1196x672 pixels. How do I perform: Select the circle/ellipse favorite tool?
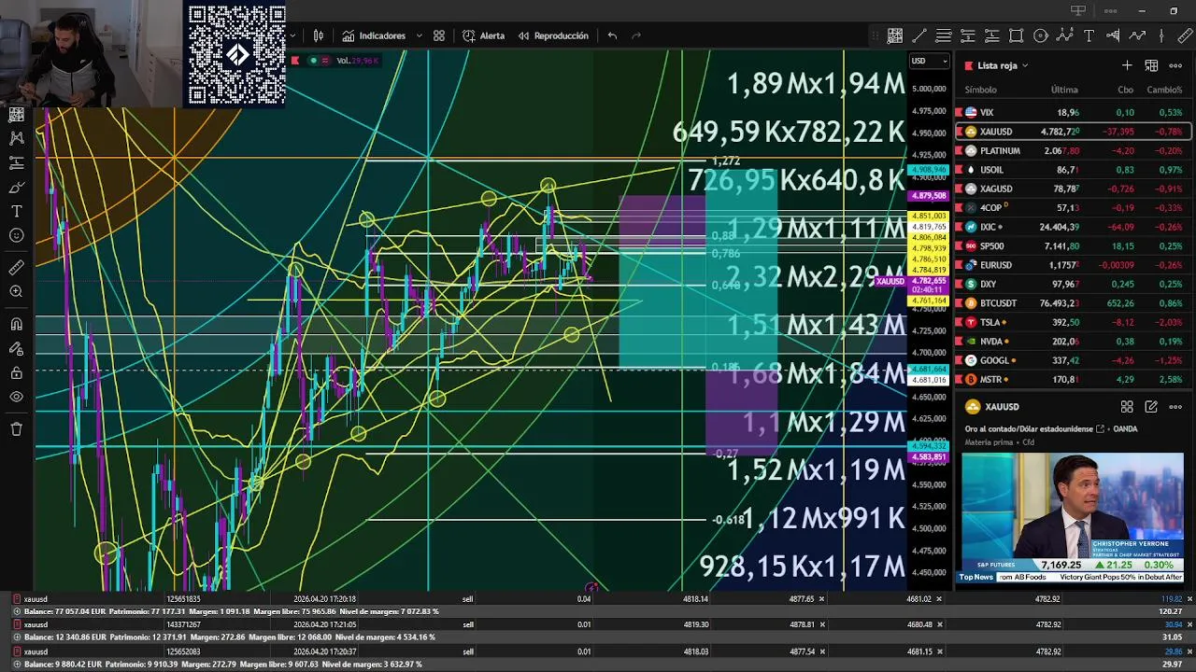click(x=1040, y=35)
